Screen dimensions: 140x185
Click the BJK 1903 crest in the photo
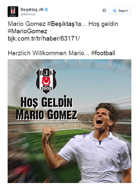(46, 81)
